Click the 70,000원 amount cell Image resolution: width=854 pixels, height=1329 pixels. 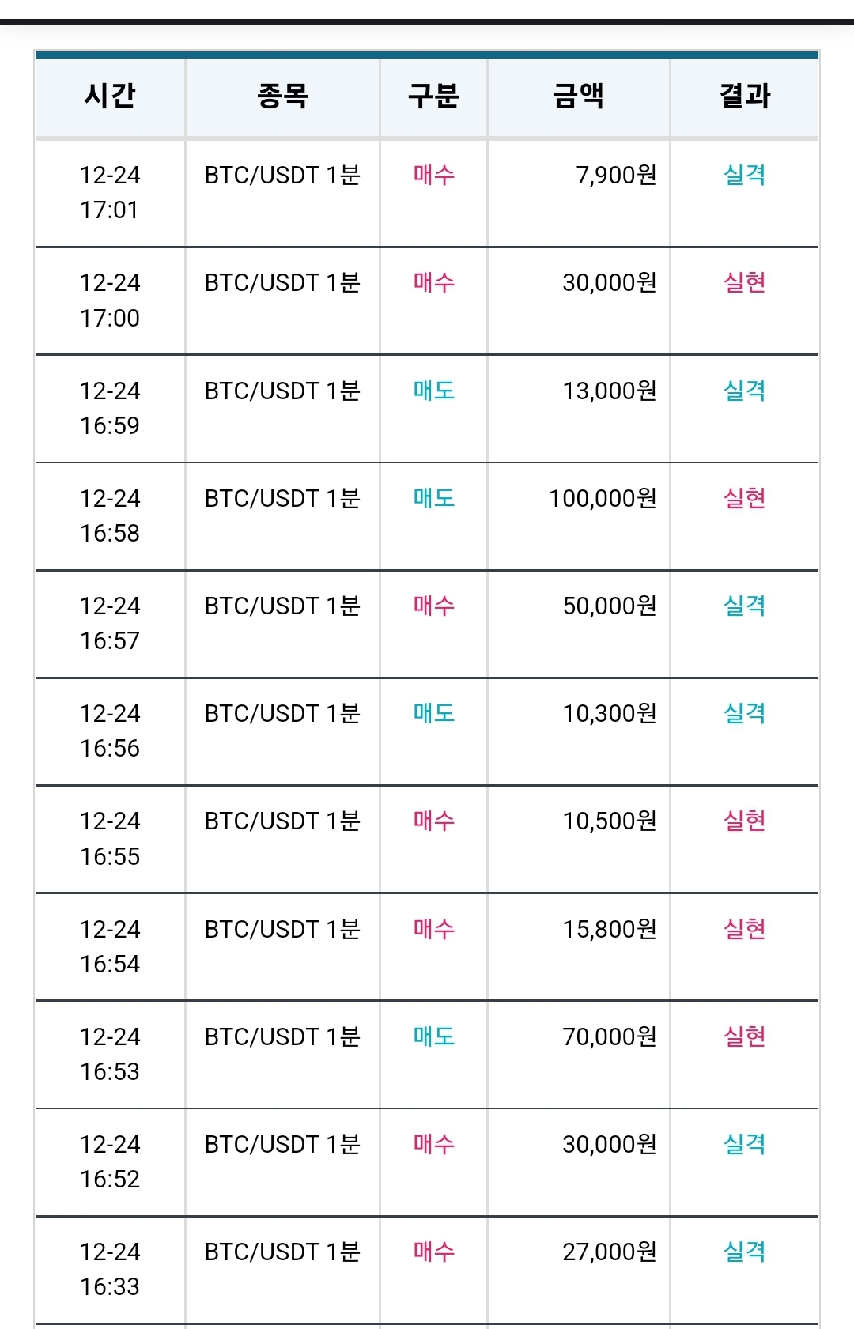[x=578, y=1054]
